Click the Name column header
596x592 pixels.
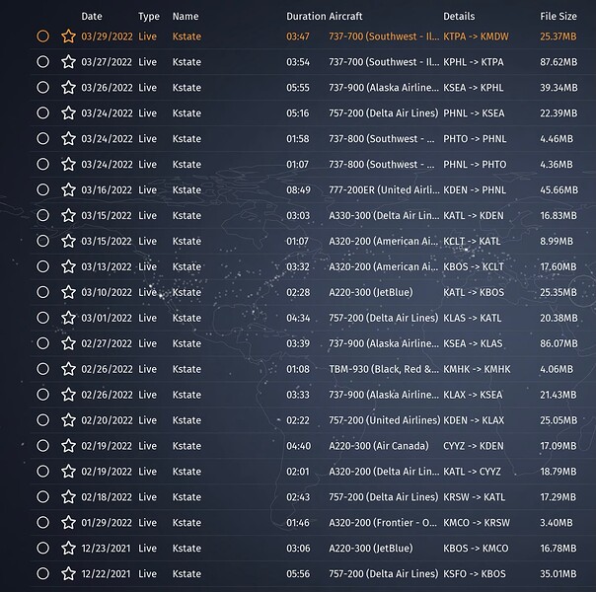[x=185, y=17]
